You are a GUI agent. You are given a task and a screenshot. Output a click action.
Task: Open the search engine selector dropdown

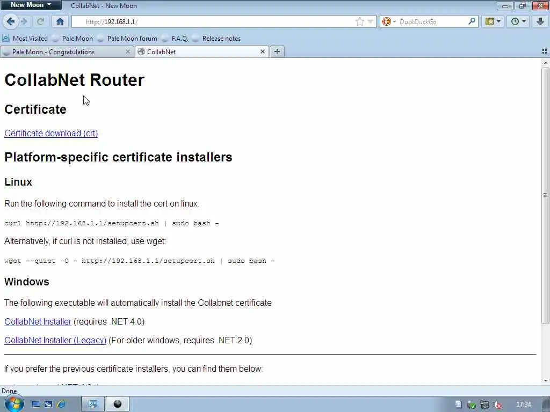pyautogui.click(x=389, y=21)
